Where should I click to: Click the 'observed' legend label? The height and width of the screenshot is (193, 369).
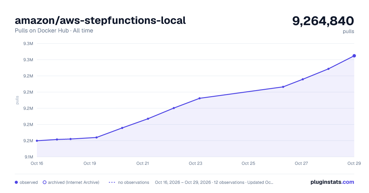click(x=29, y=182)
